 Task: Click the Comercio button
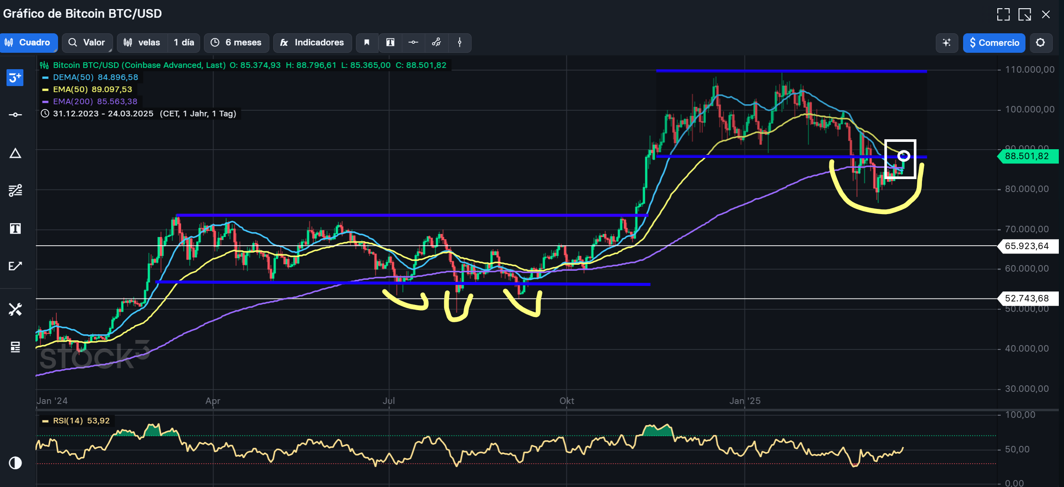coord(994,42)
